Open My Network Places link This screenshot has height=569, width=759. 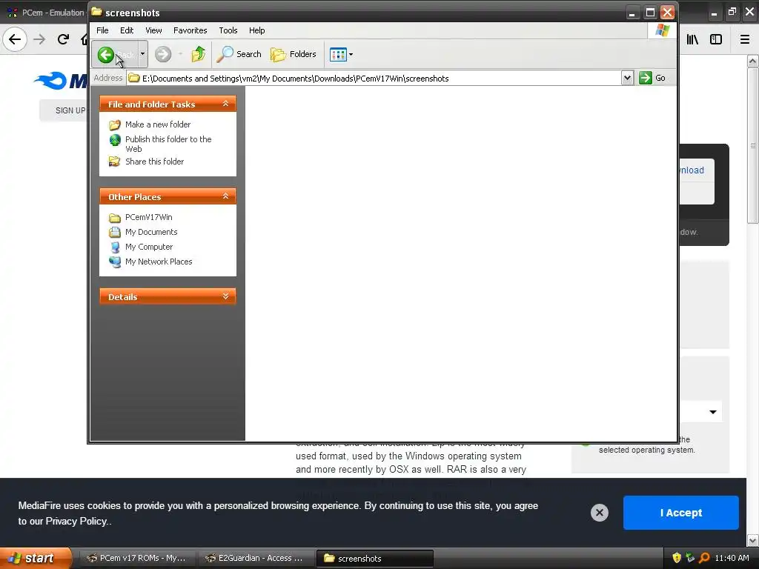tap(159, 262)
